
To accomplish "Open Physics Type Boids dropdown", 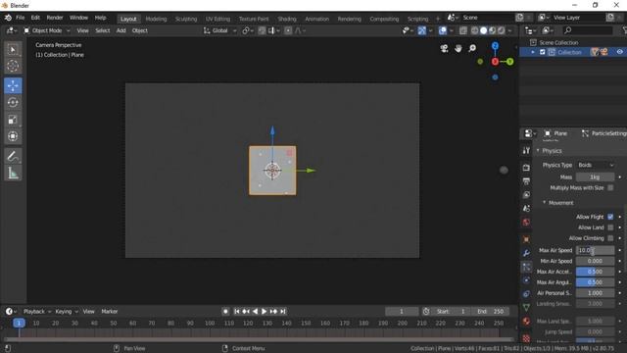I will [595, 165].
